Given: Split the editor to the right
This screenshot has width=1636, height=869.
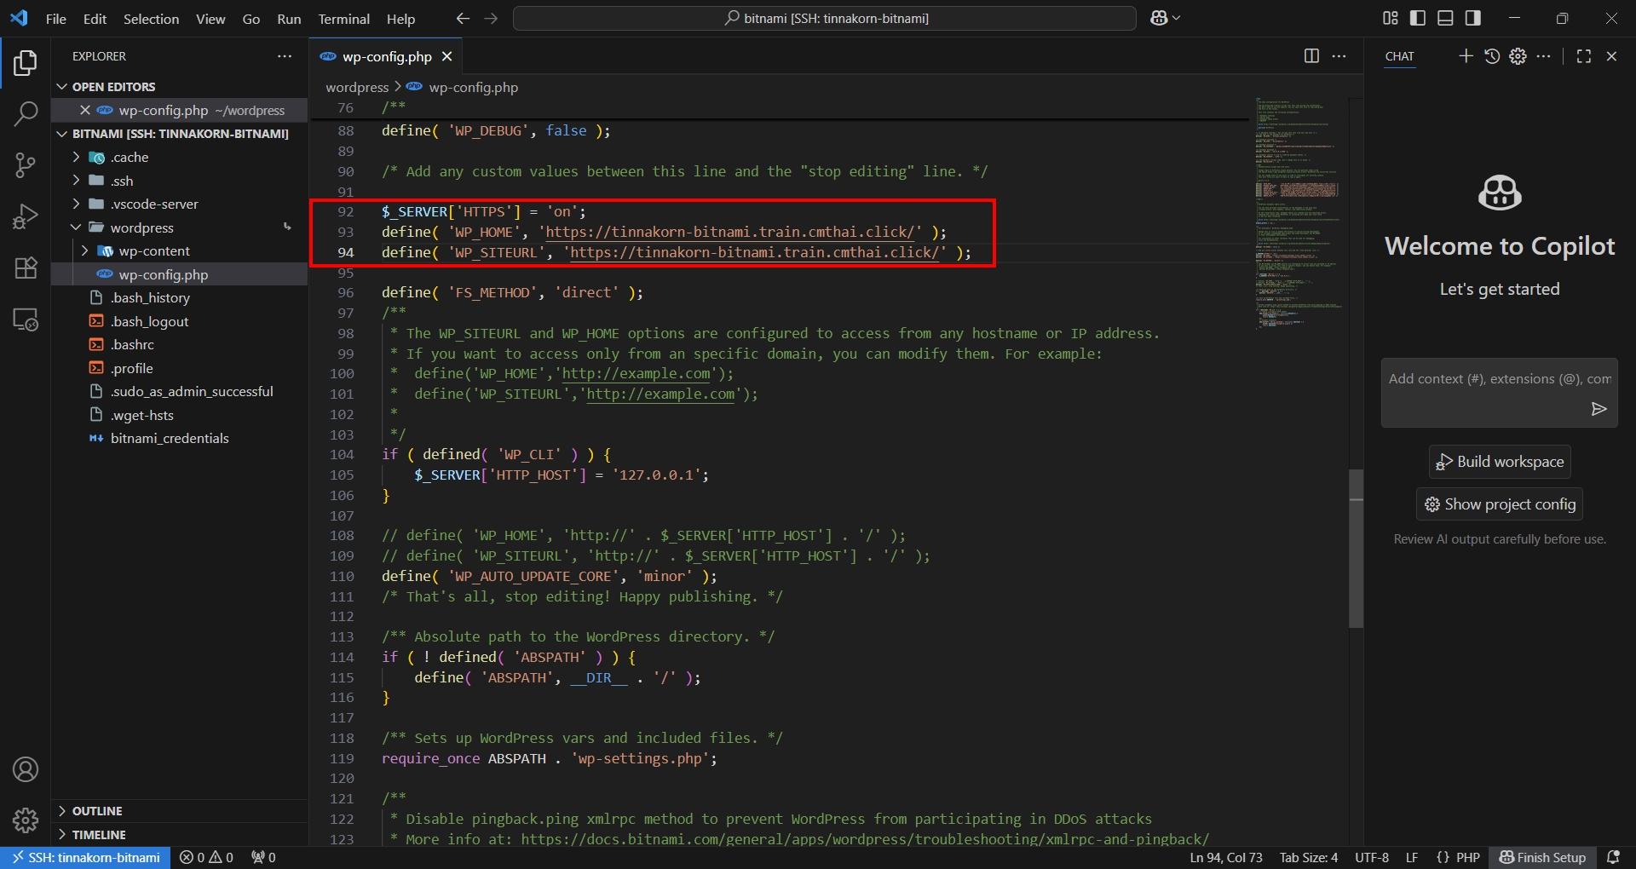Looking at the screenshot, I should pyautogui.click(x=1311, y=56).
